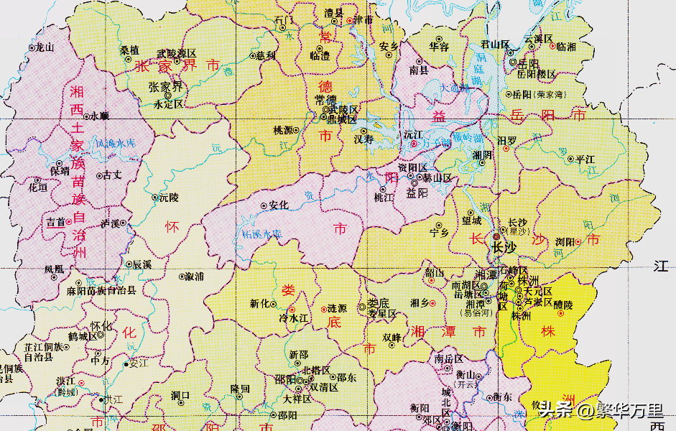
Task: Select the 沅陵 label
Action: tap(169, 198)
